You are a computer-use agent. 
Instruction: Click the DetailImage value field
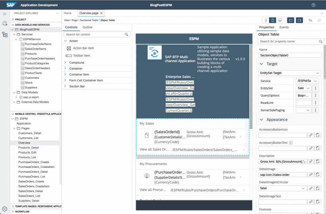click(x=283, y=175)
